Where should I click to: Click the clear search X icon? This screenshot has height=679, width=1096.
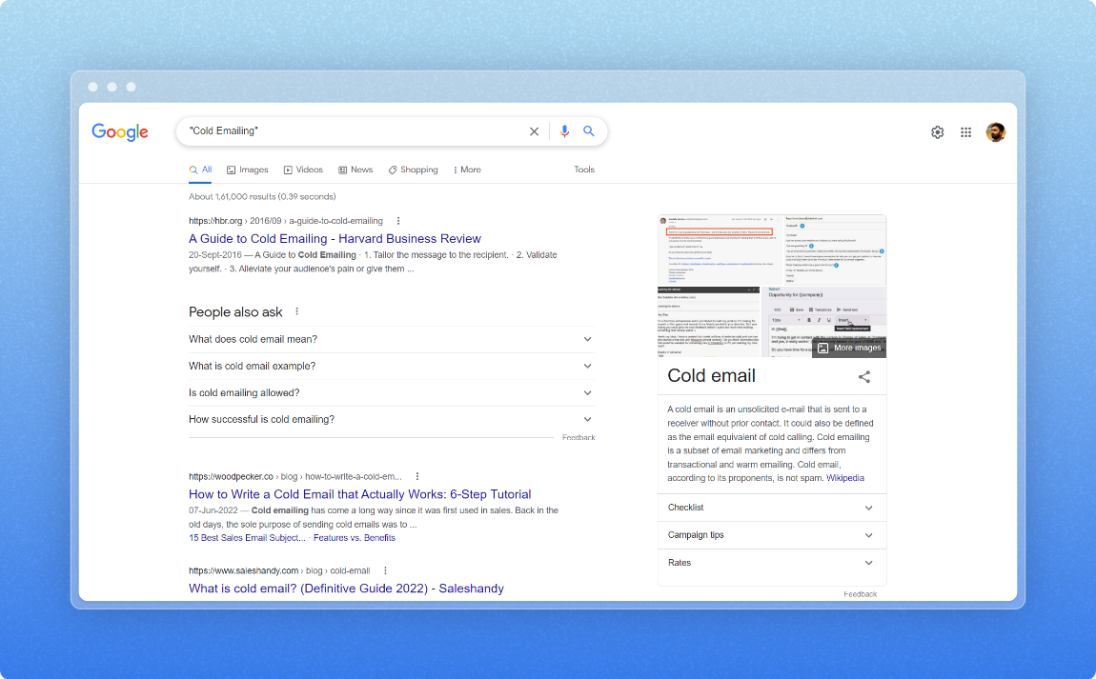click(534, 131)
